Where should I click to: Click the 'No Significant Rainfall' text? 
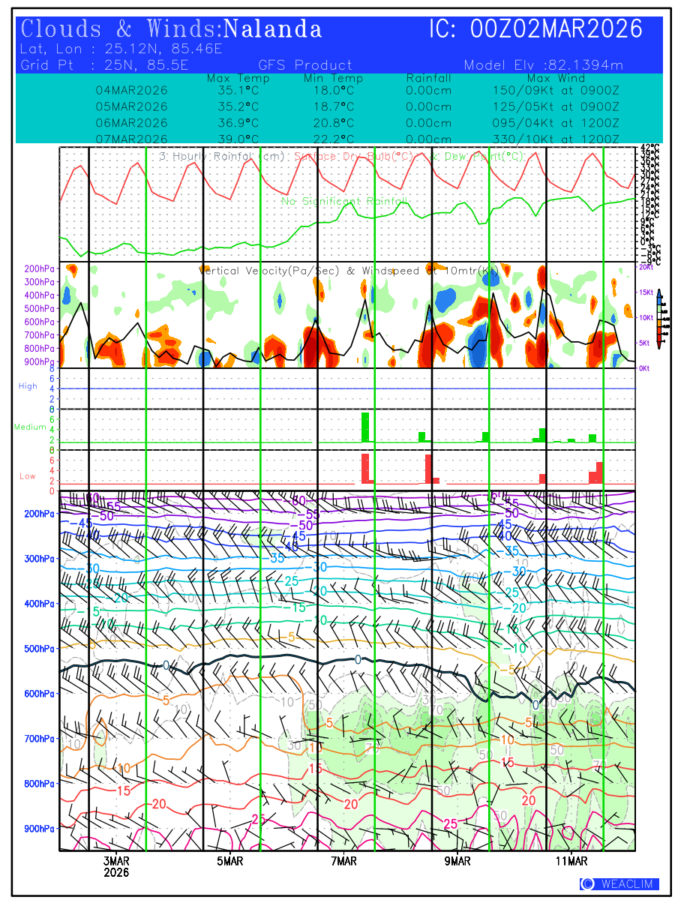click(345, 202)
